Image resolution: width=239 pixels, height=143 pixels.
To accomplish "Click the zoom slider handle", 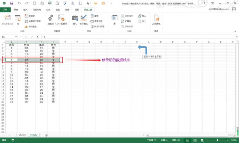I will point(217,140).
